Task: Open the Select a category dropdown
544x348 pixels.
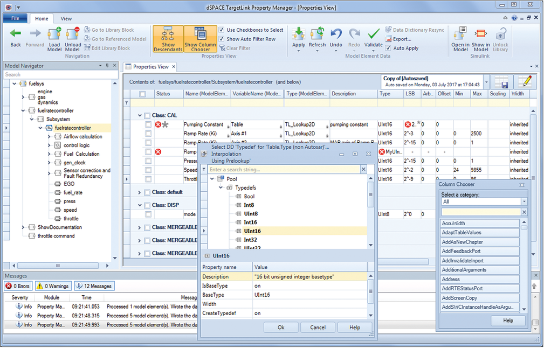Action: (x=524, y=201)
